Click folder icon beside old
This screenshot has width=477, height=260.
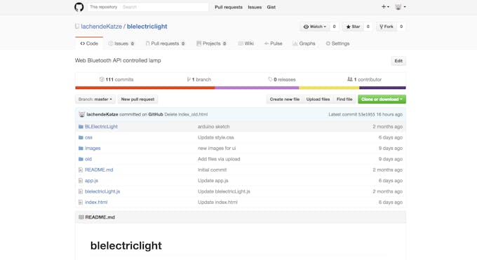point(81,159)
